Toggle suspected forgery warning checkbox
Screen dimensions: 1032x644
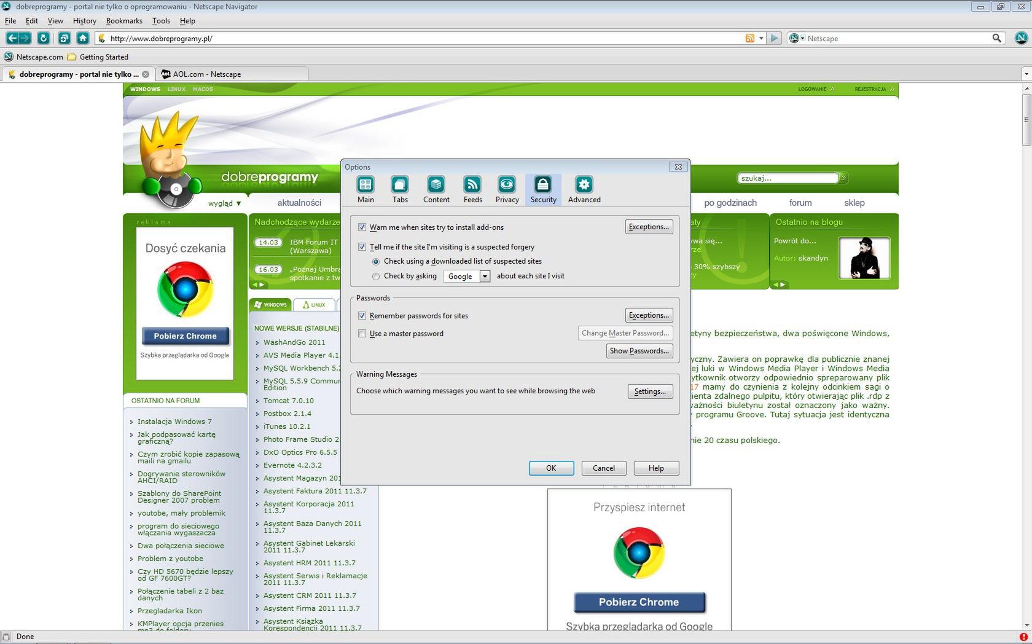point(362,247)
